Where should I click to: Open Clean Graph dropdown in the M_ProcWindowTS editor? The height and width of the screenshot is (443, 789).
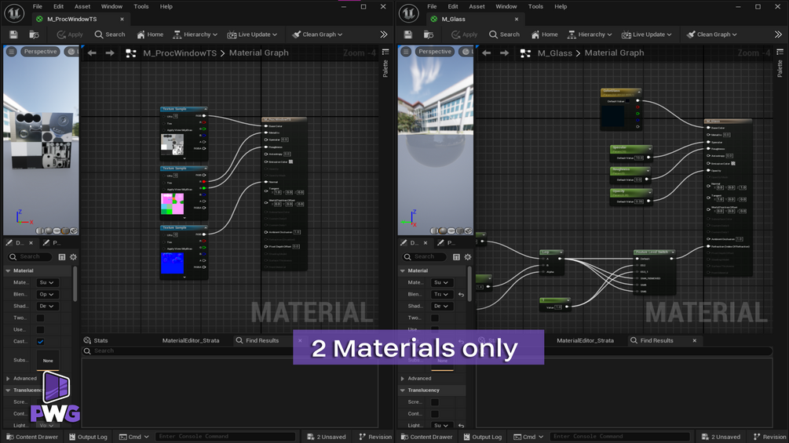[x=317, y=34]
